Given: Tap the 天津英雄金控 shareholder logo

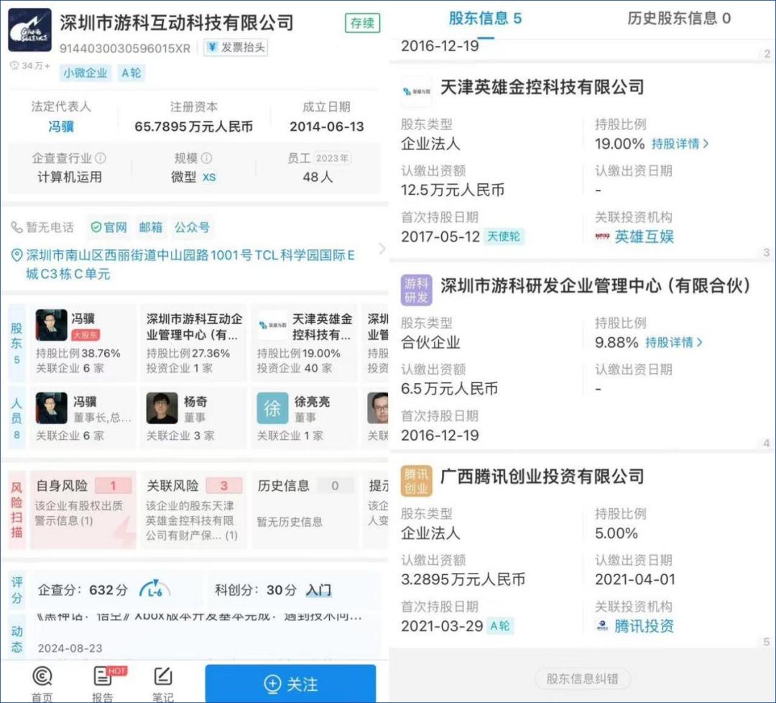Looking at the screenshot, I should pyautogui.click(x=416, y=90).
